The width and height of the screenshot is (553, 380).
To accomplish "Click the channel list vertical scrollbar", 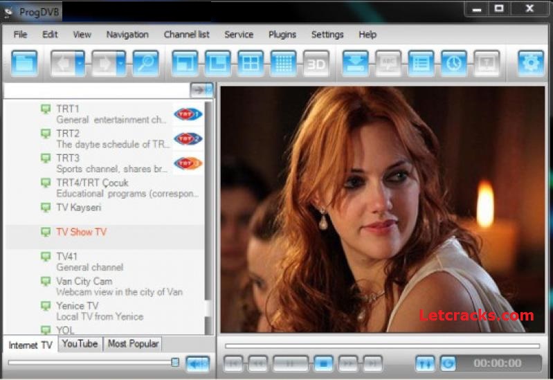I will [208, 218].
